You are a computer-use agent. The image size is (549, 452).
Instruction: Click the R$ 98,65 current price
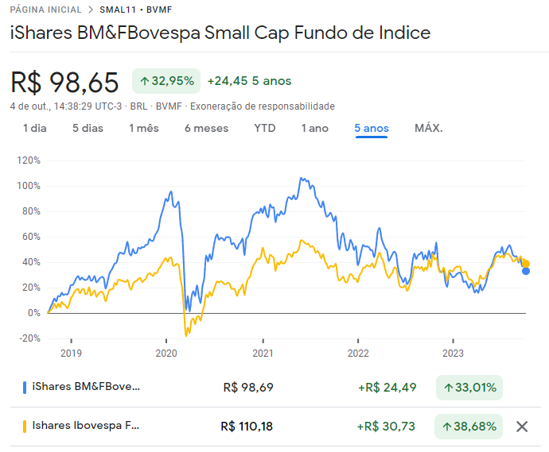tap(64, 83)
